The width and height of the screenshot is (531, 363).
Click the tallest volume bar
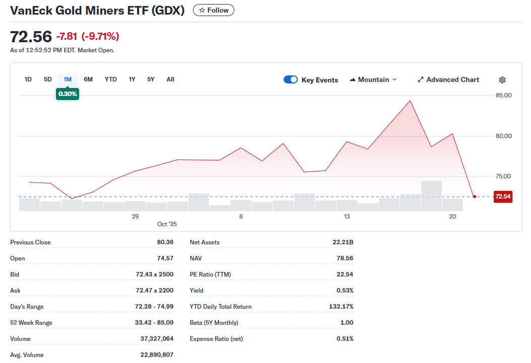click(x=431, y=196)
